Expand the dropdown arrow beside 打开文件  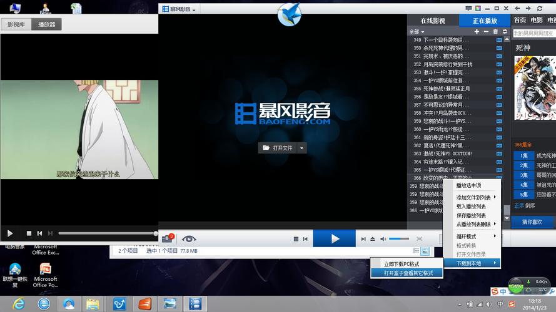pos(301,148)
